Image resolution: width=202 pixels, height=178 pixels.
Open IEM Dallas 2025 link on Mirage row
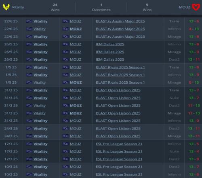point(110,52)
